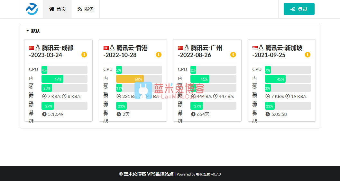Click clock icon beside 654天 uptime

pyautogui.click(x=193, y=114)
